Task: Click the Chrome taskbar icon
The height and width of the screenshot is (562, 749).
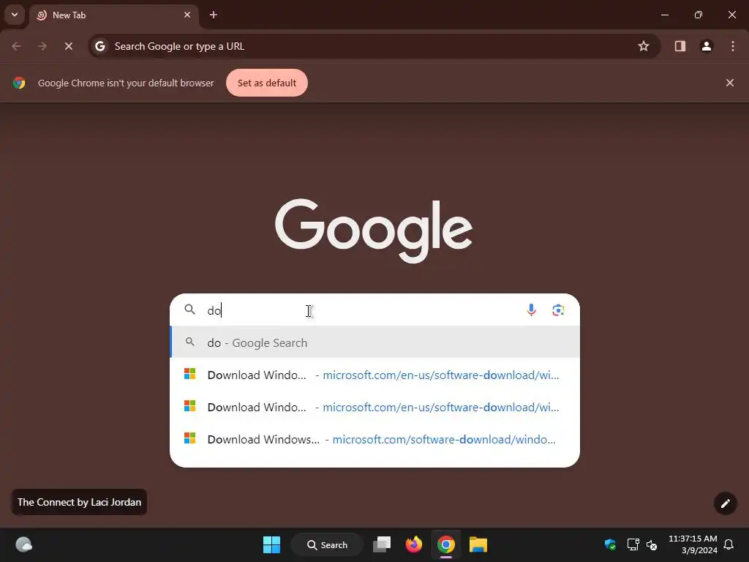Action: [445, 544]
